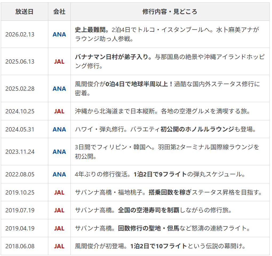This screenshot has height=256, width=272.
Task: Click ANA in the 2025.02.28 row
Action: coord(59,89)
